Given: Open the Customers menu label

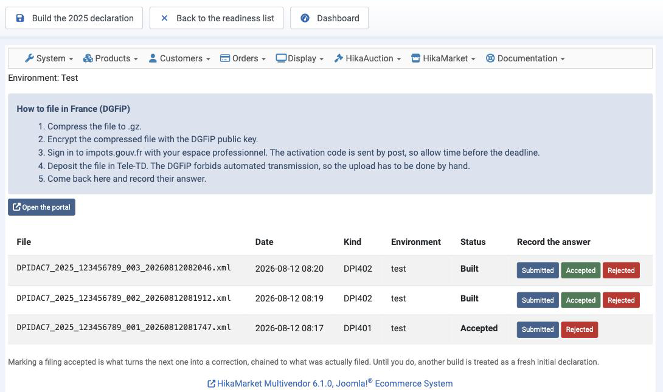Looking at the screenshot, I should click(x=181, y=58).
